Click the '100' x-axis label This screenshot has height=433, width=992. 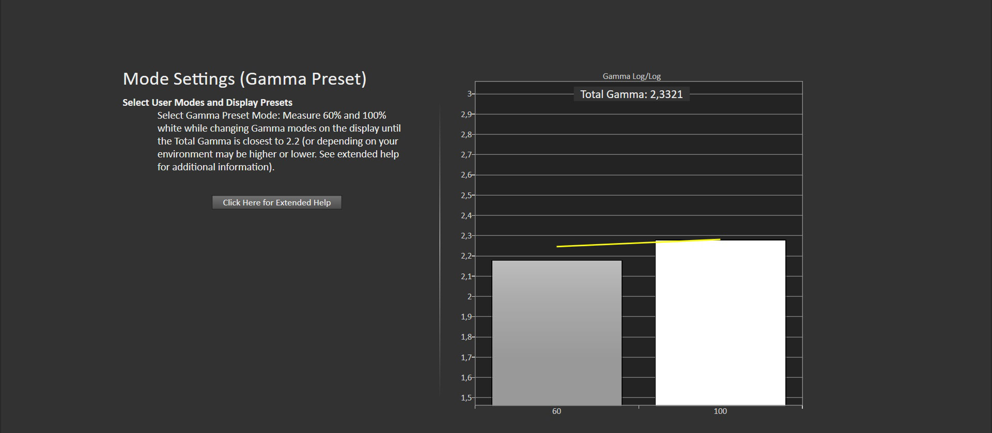720,411
